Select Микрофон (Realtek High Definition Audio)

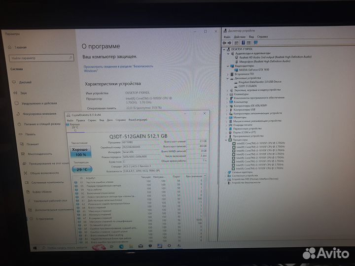coord(265,61)
